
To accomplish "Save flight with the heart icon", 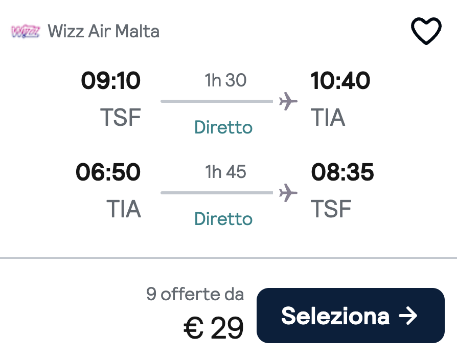I will point(426,31).
